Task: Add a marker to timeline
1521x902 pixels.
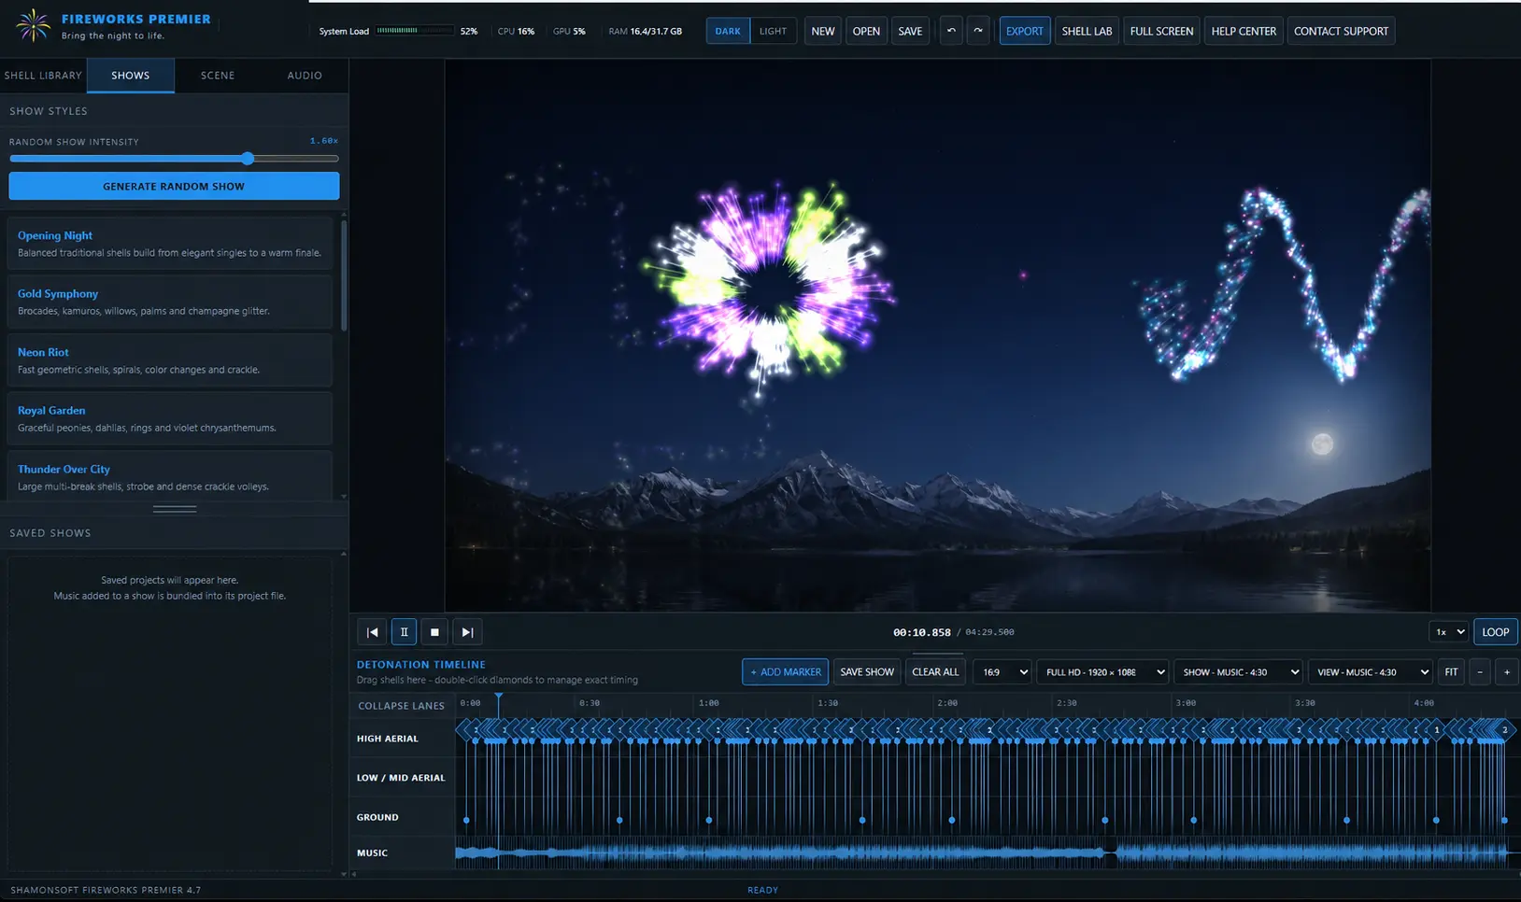Action: pos(786,672)
